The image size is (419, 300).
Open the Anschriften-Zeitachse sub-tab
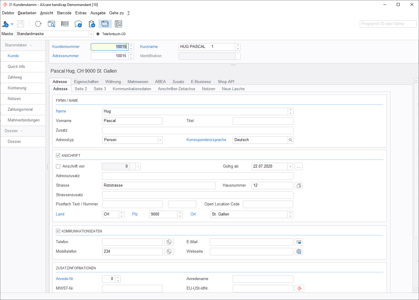point(176,89)
